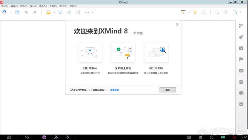
Task: Expand the dropdown beside the three-dots icon
Action: click(93, 12)
